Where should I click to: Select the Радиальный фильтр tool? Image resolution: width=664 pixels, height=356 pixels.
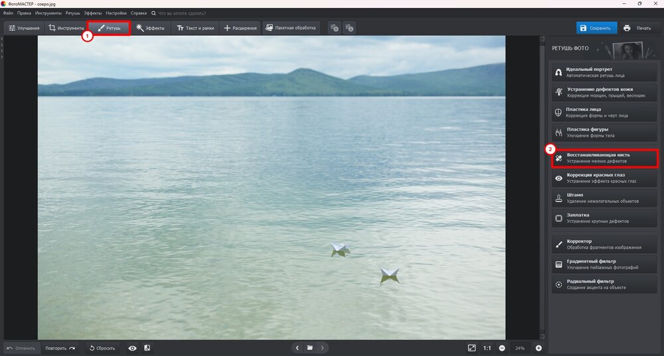point(604,284)
